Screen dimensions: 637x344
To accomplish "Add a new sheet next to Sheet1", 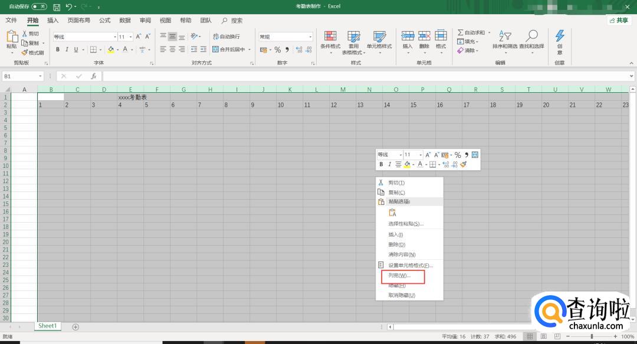I will (75, 326).
